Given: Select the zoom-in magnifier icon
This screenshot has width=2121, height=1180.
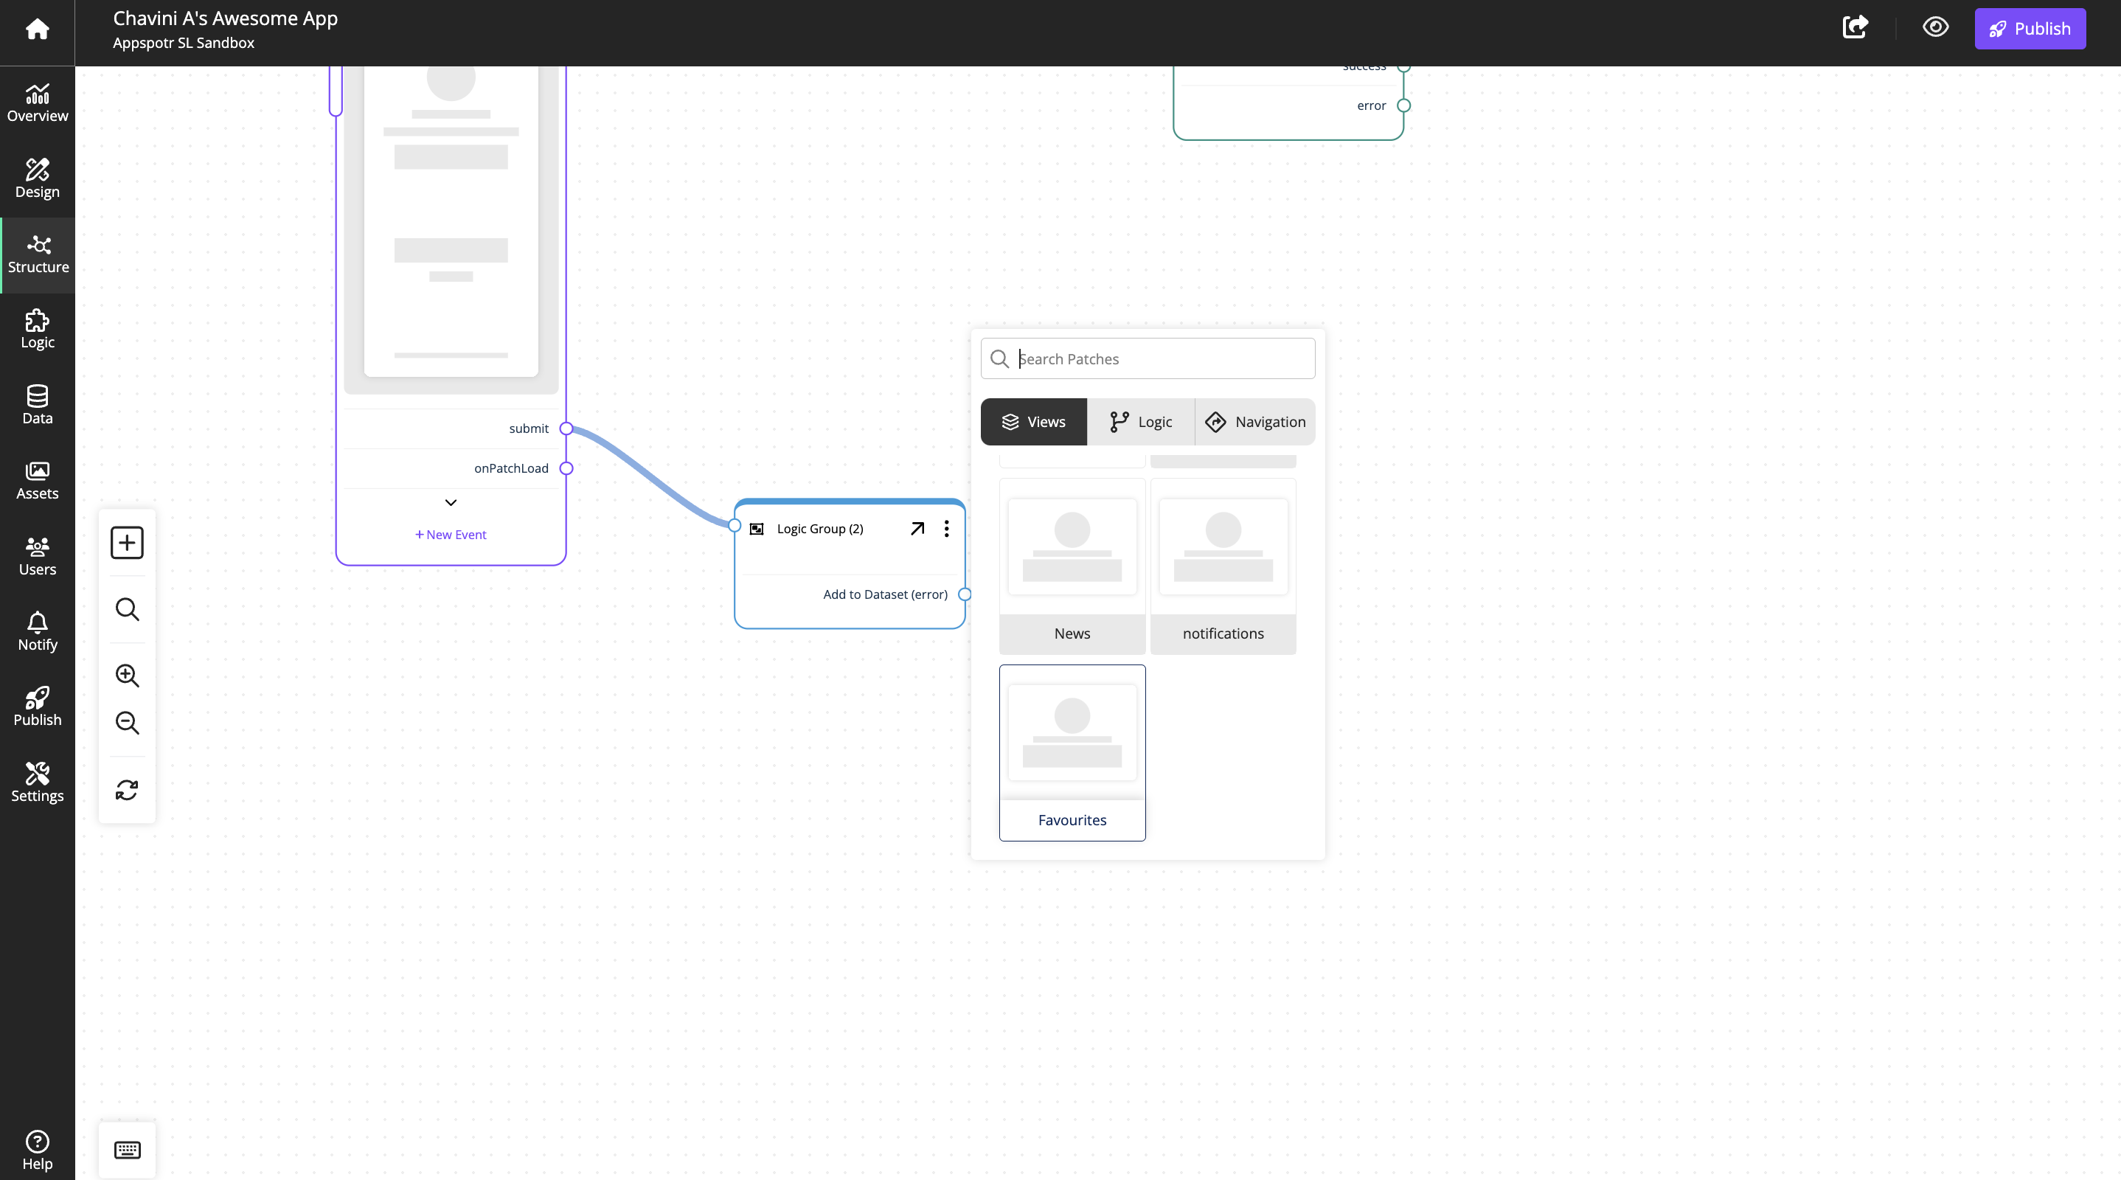Looking at the screenshot, I should point(126,674).
